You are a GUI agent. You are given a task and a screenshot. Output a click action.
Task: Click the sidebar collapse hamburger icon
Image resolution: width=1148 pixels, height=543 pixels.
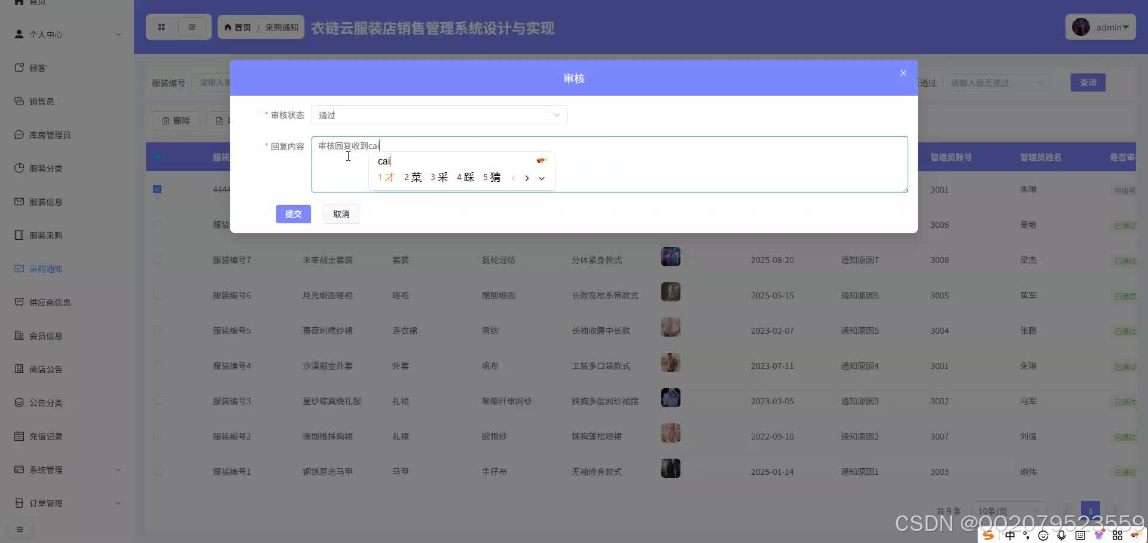click(x=20, y=529)
